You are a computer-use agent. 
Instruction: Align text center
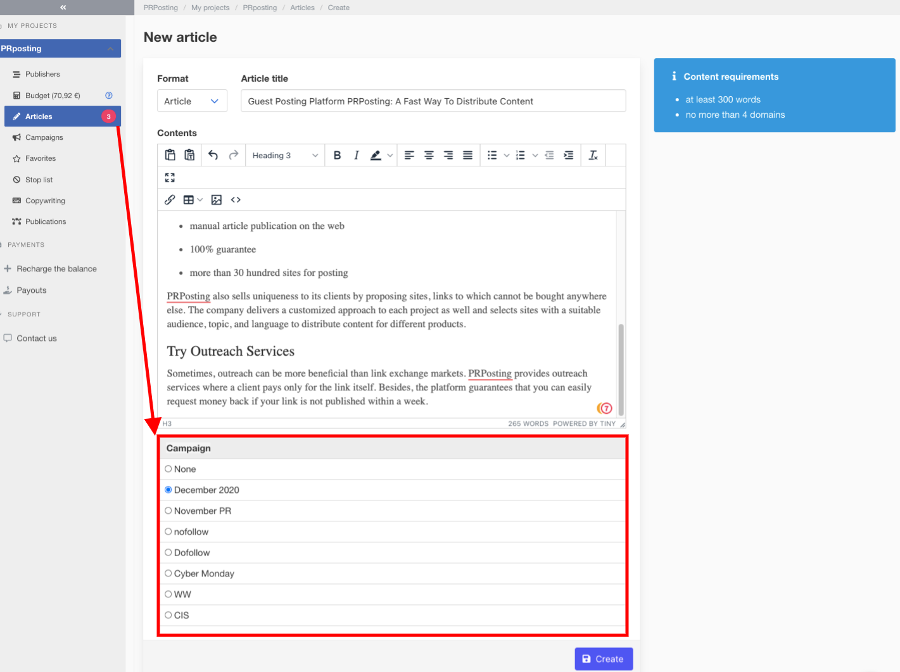pyautogui.click(x=429, y=155)
